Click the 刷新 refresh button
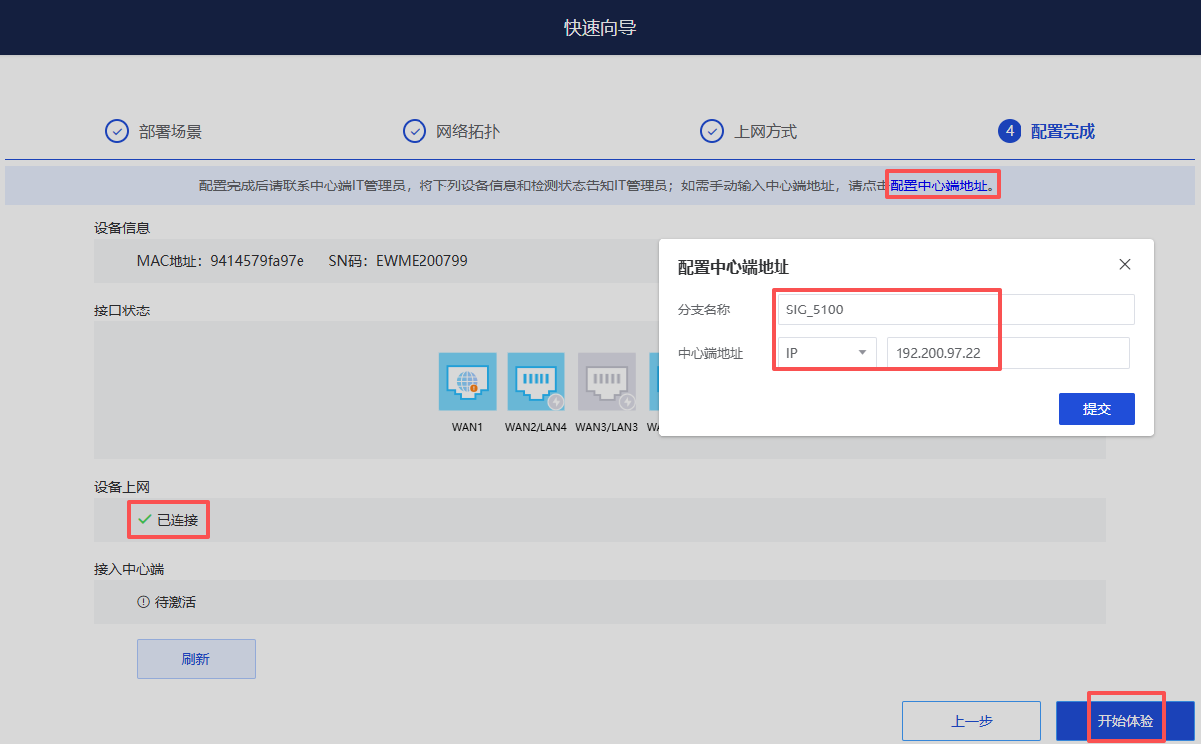 point(195,659)
